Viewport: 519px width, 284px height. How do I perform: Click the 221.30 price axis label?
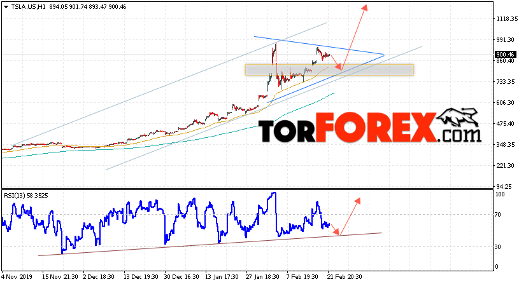coord(506,165)
